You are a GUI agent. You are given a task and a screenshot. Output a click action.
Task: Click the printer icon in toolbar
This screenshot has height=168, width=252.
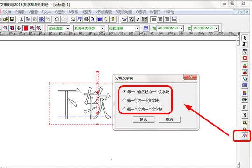point(86,20)
